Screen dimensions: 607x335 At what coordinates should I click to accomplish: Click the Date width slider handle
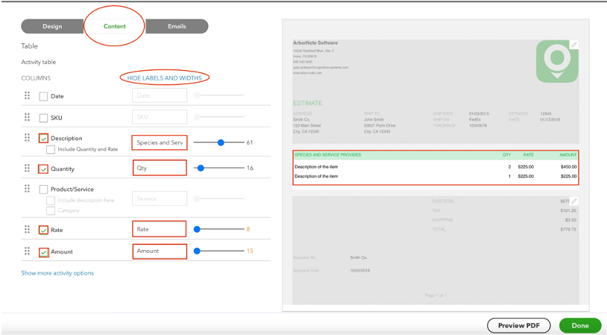pos(197,96)
